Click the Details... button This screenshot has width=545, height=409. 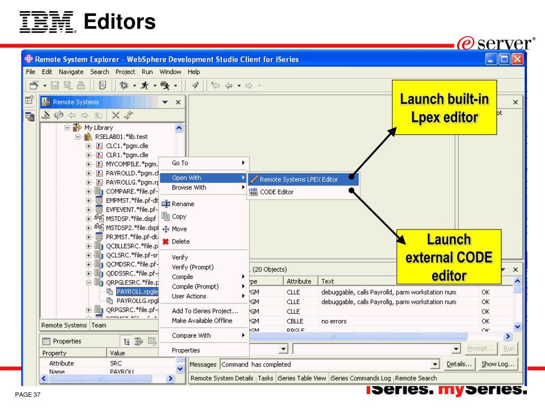click(459, 364)
